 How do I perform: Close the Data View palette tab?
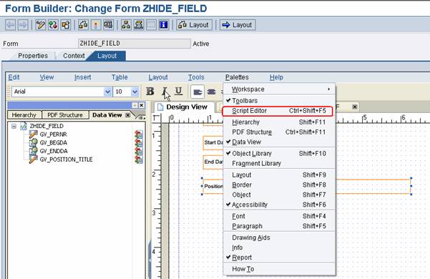click(128, 115)
